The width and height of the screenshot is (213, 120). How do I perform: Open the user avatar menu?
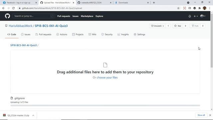203,16
